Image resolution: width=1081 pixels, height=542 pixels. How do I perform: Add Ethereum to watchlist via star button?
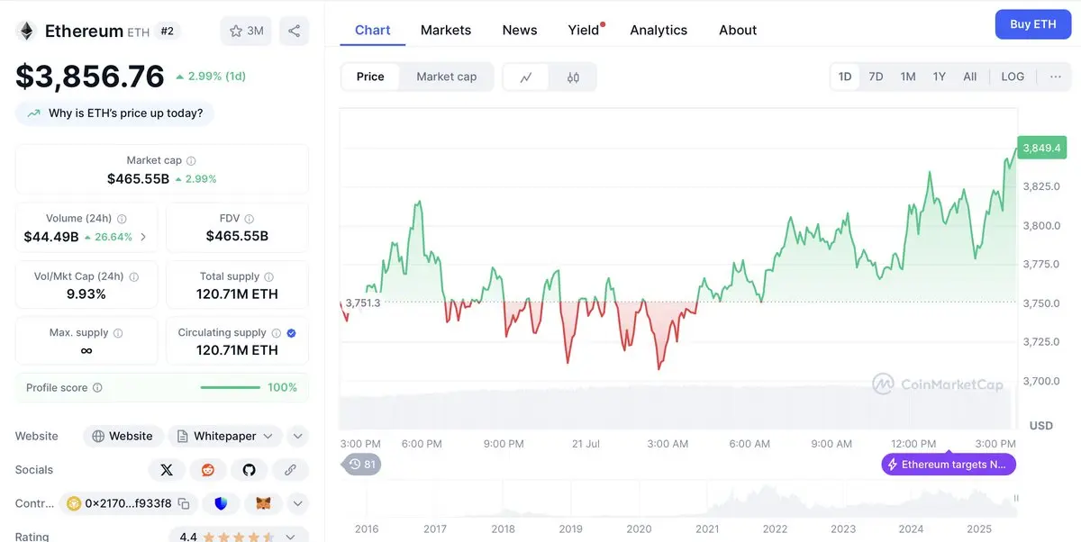(246, 31)
